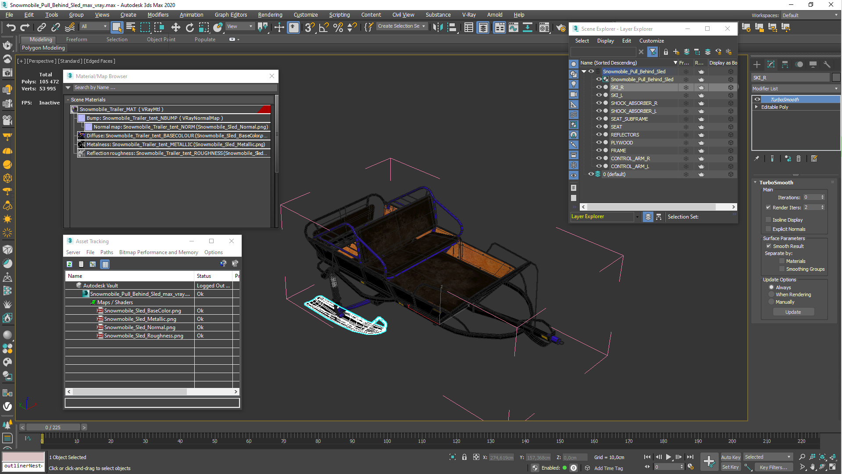This screenshot has height=474, width=842.
Task: Click the timeline frame slider 0 / 225
Action: [53, 427]
